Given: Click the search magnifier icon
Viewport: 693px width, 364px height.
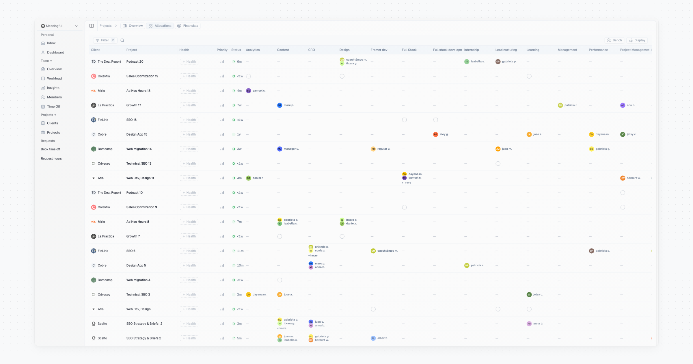Looking at the screenshot, I should coord(122,40).
